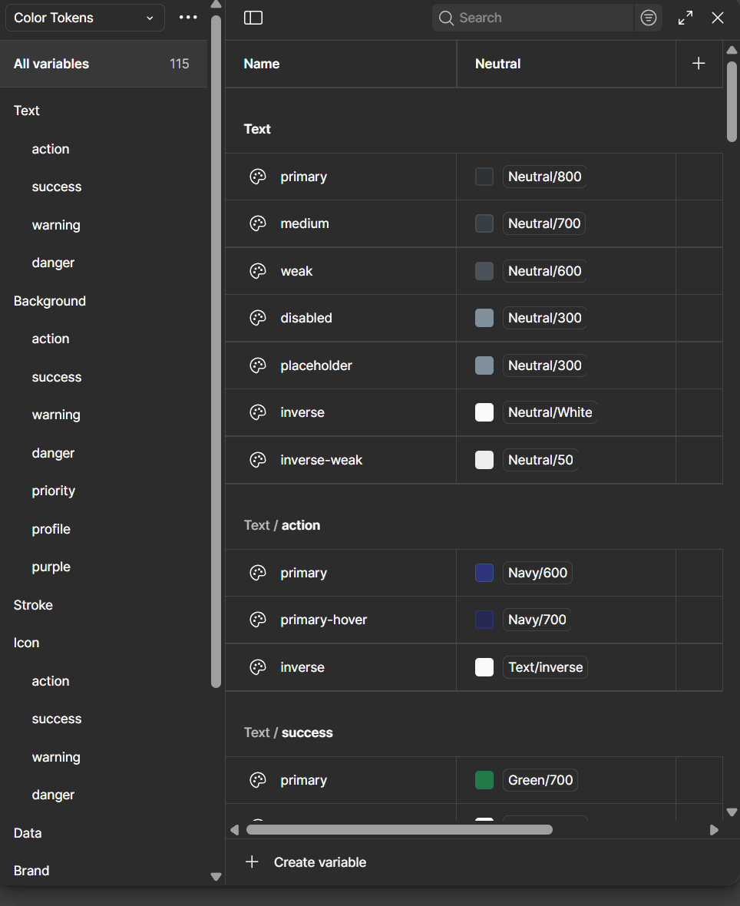Click the table horizontal scroll left arrow
Screen dimensions: 740x906
[235, 830]
